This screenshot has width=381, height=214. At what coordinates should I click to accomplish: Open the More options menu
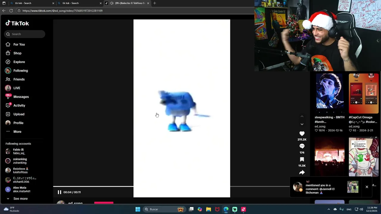tap(17, 132)
